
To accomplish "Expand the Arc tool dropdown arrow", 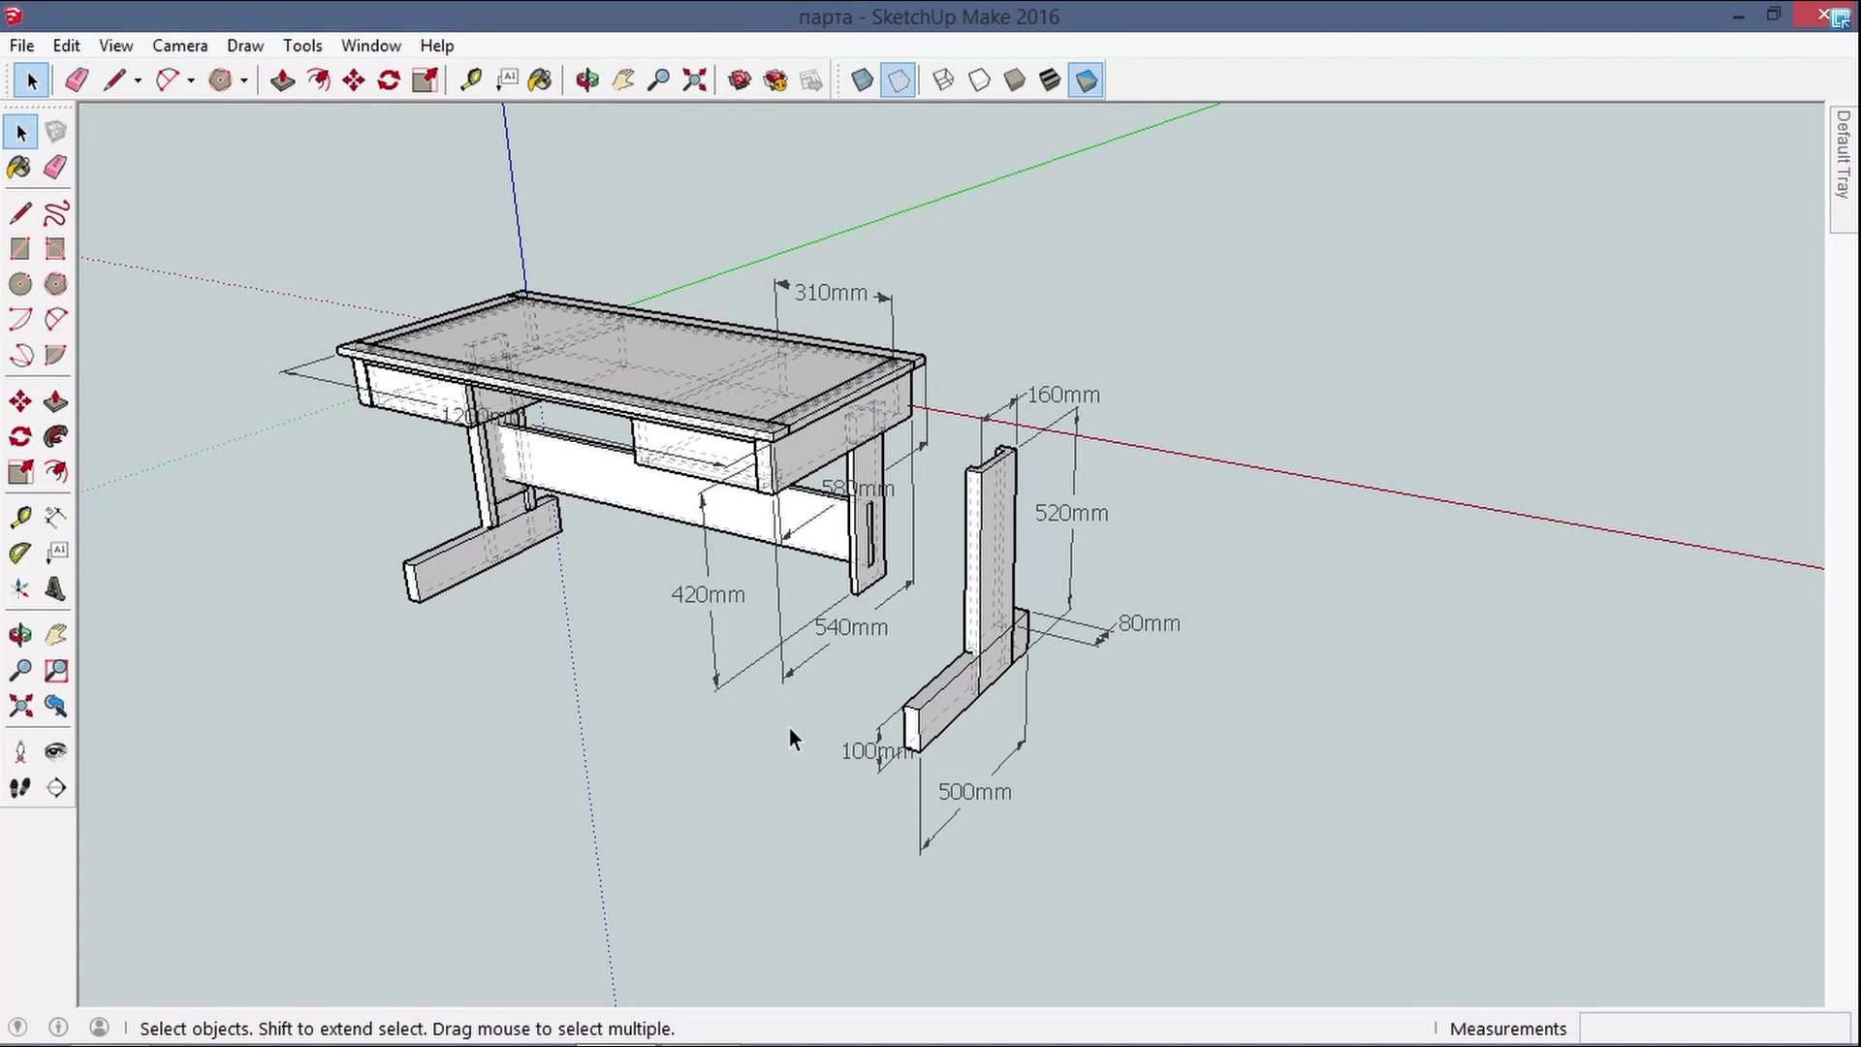I will tap(191, 81).
